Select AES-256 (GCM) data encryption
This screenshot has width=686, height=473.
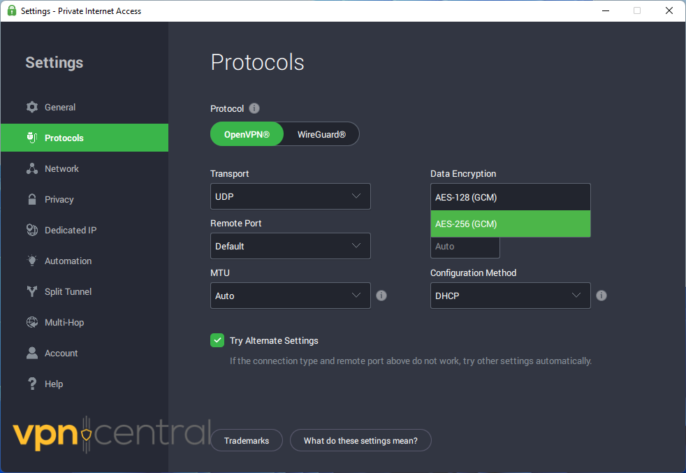[510, 224]
